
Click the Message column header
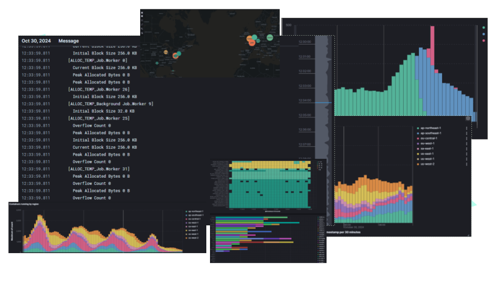(69, 41)
